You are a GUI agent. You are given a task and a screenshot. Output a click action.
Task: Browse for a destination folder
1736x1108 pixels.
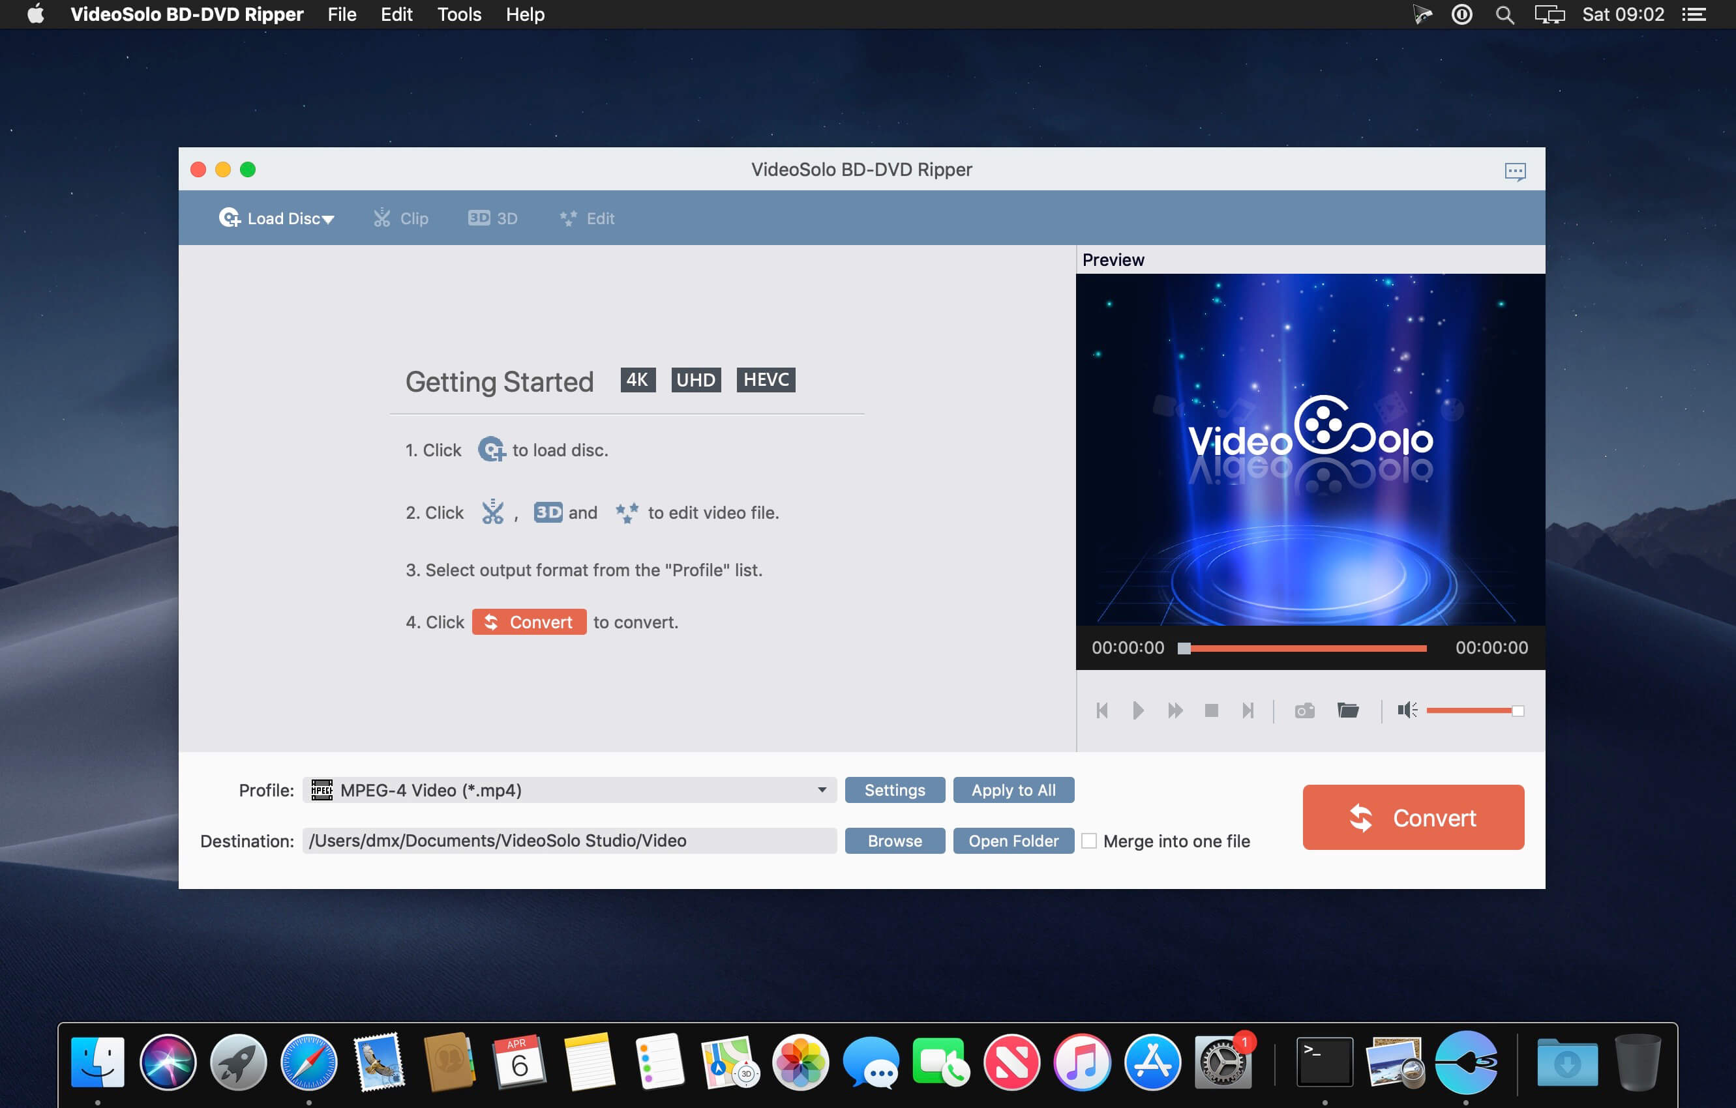[895, 841]
